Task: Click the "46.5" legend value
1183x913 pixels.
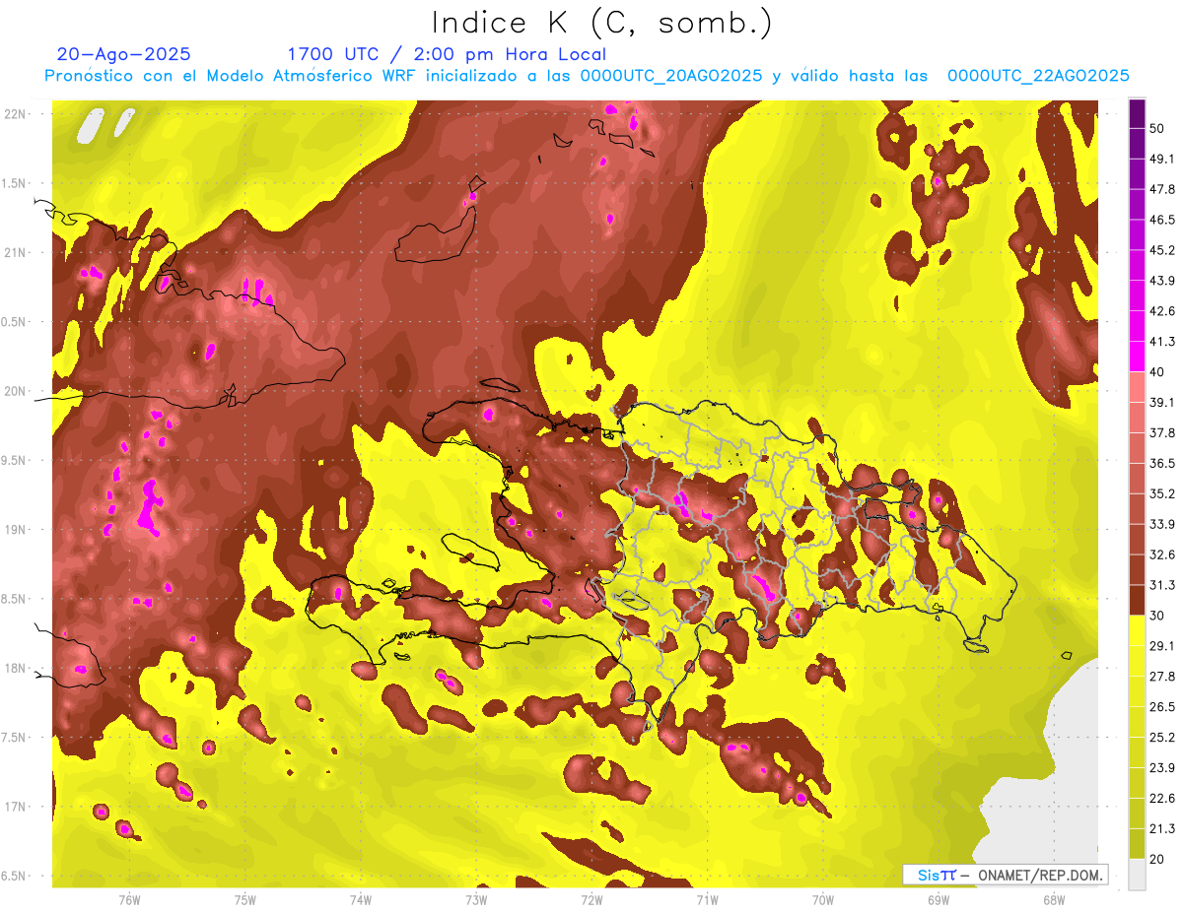Action: coord(1162,220)
